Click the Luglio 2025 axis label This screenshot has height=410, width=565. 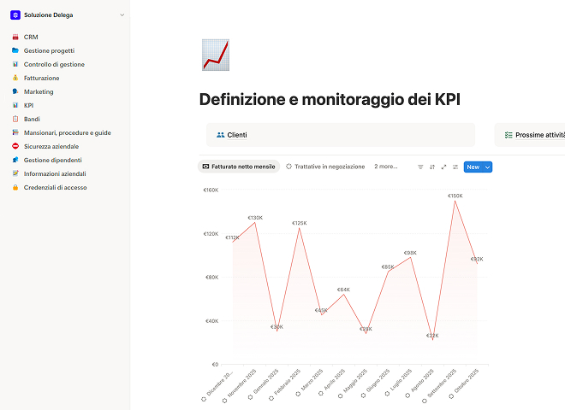click(399, 381)
